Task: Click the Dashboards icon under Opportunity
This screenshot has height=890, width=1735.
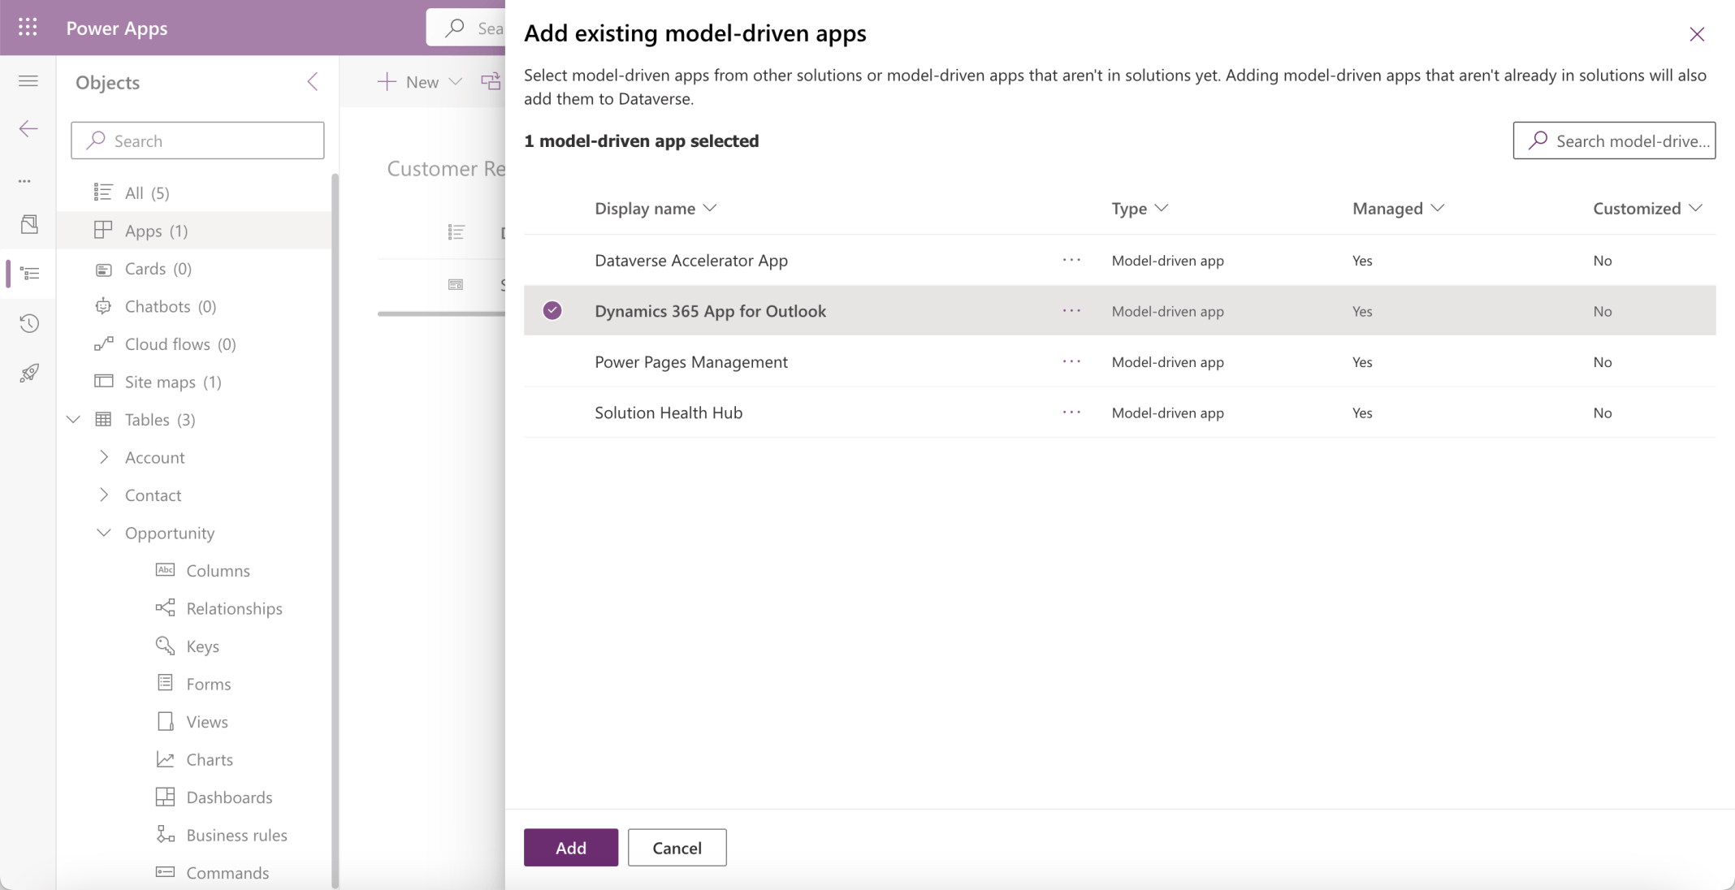Action: click(166, 797)
